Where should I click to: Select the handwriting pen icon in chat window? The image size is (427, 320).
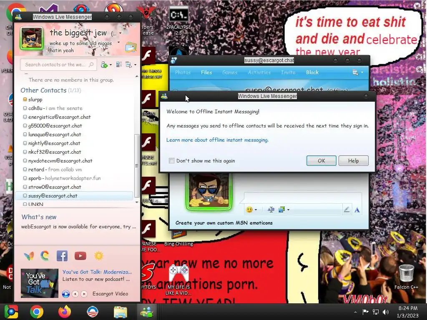pos(347,210)
